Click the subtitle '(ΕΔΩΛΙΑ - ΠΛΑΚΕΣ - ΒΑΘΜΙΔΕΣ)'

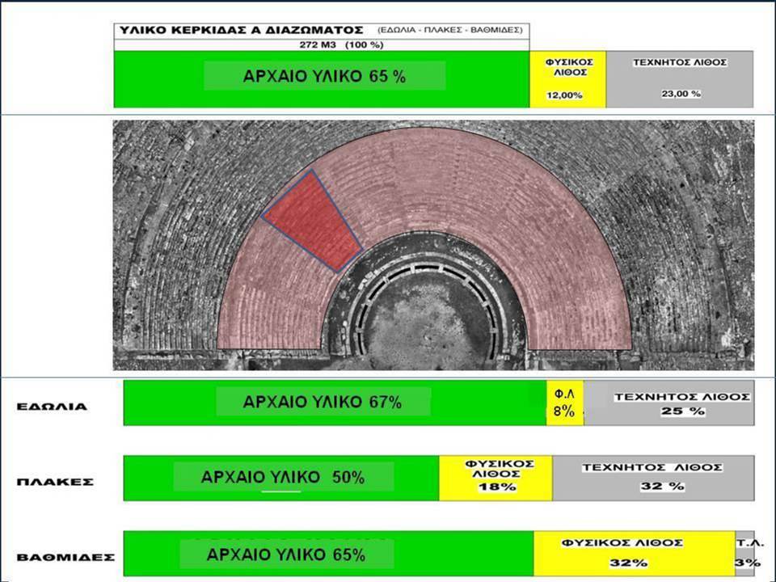coord(450,30)
